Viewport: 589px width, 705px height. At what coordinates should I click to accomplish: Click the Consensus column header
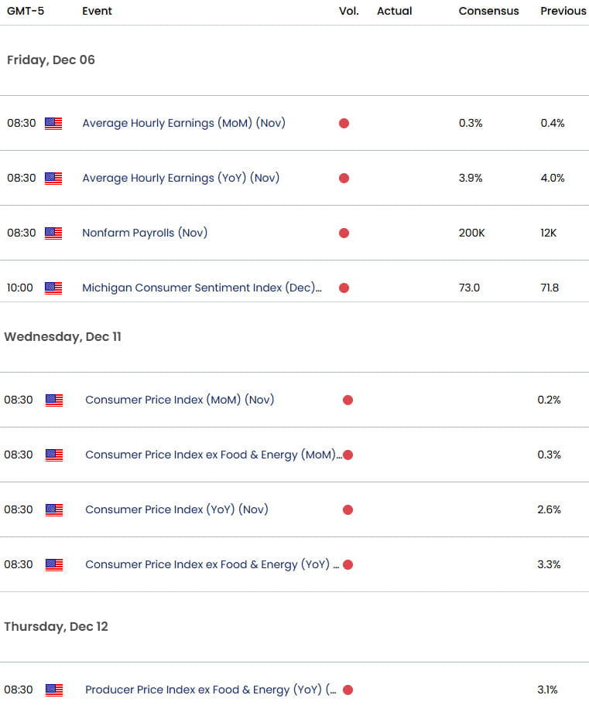[488, 11]
